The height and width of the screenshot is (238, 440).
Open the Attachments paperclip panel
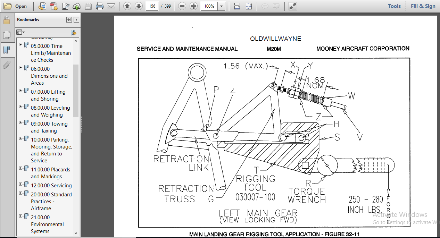(x=7, y=65)
